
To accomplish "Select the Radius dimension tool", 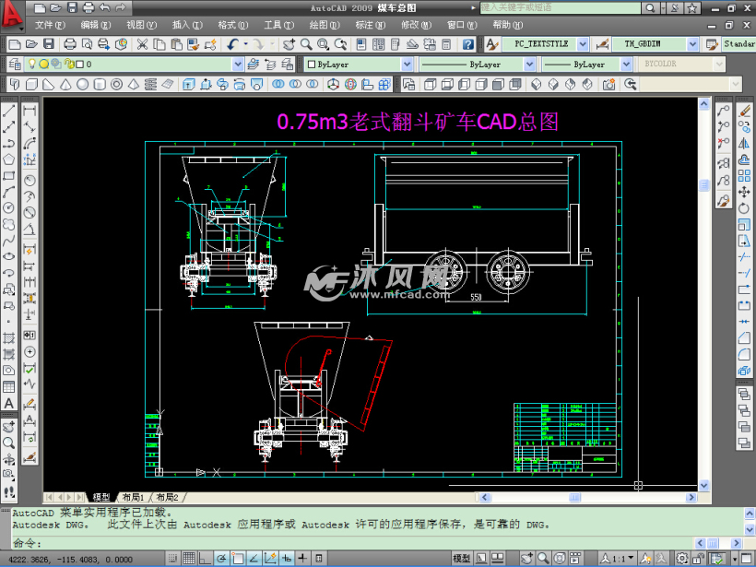I will pos(30,181).
